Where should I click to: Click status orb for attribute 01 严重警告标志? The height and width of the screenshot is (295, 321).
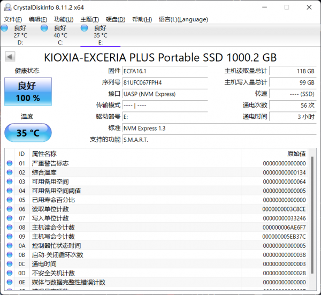[10, 163]
